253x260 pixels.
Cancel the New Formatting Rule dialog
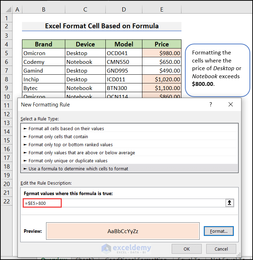221,249
